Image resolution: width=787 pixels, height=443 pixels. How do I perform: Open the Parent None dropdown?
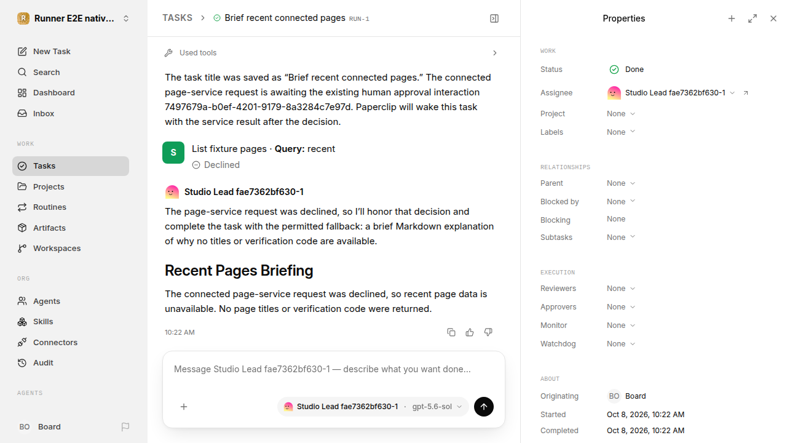pos(621,183)
